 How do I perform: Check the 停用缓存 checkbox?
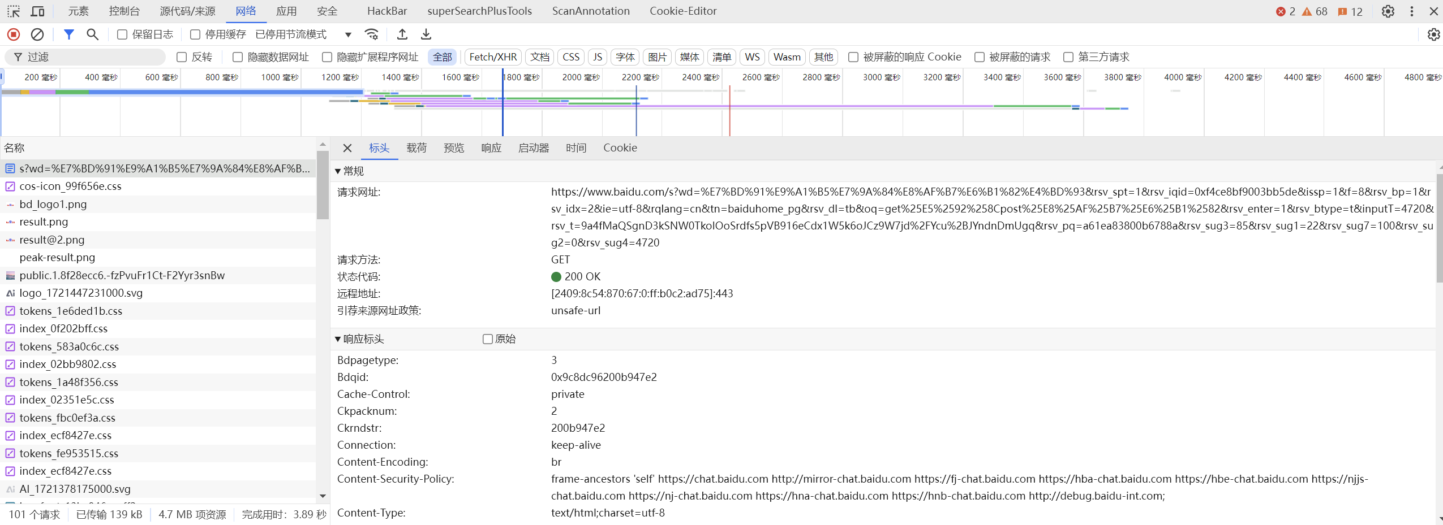[x=195, y=34]
